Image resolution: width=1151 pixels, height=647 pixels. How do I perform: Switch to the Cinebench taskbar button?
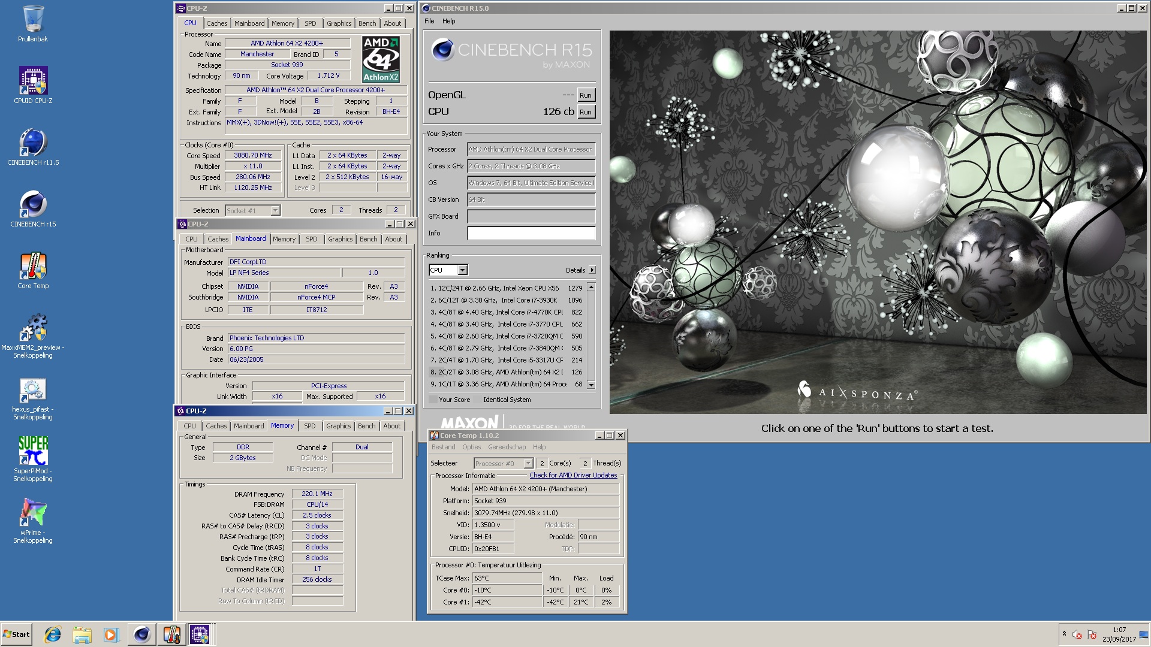point(141,634)
